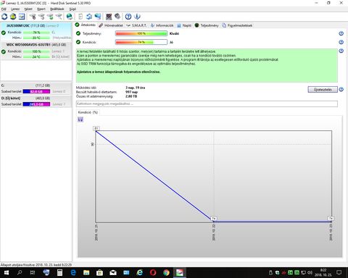Click the Újratesztelés button
Screen dimensions: 348x278
(x=323, y=90)
